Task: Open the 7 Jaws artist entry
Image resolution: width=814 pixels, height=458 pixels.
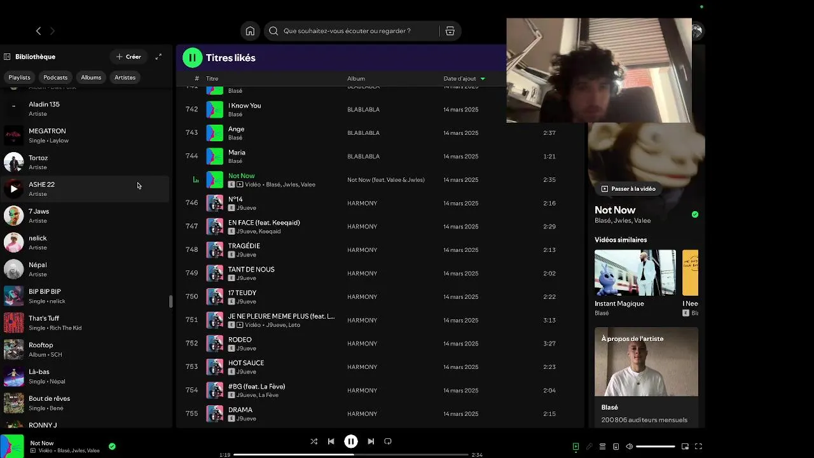Action: pos(85,216)
